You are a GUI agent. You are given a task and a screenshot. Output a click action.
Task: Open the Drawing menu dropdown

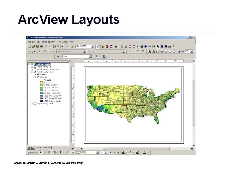32,152
